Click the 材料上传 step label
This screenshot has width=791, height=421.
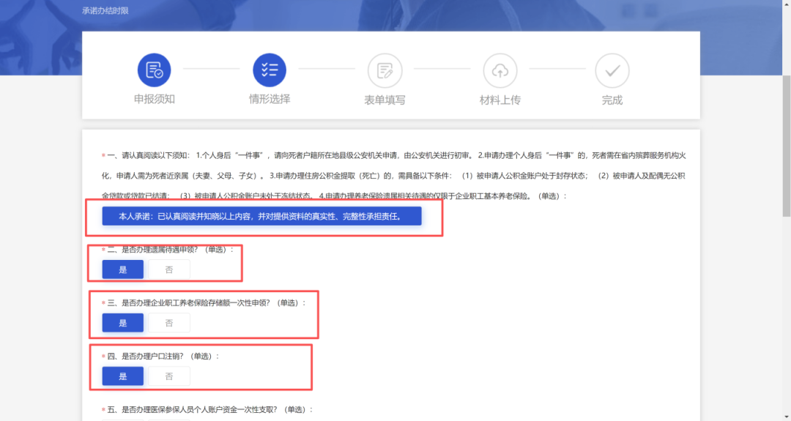(500, 100)
